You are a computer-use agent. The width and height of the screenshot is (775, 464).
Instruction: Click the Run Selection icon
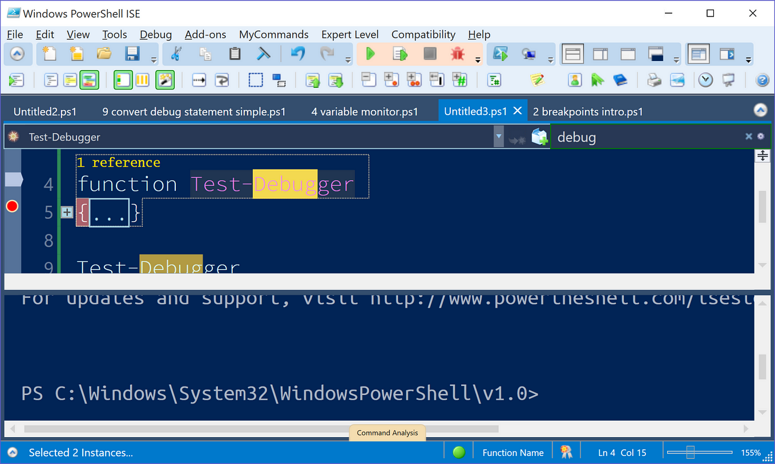click(x=400, y=54)
